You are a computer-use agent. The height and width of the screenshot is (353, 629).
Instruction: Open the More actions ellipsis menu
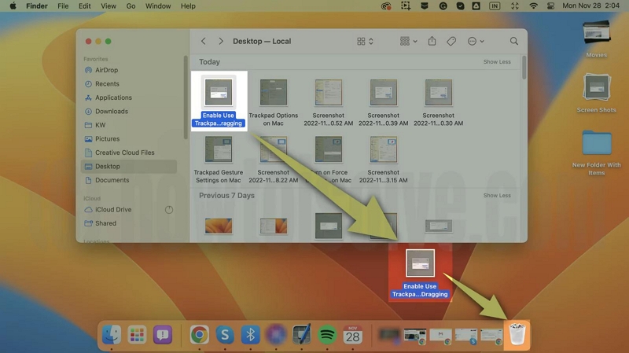(476, 41)
